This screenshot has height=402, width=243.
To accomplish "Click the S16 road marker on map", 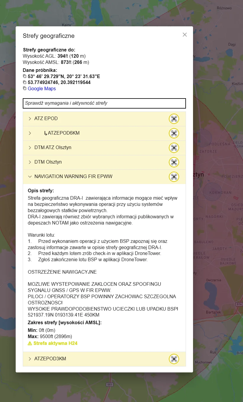I will point(239,304).
